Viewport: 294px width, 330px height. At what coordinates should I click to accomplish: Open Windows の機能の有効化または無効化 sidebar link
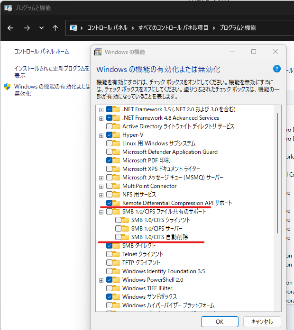[x=52, y=90]
